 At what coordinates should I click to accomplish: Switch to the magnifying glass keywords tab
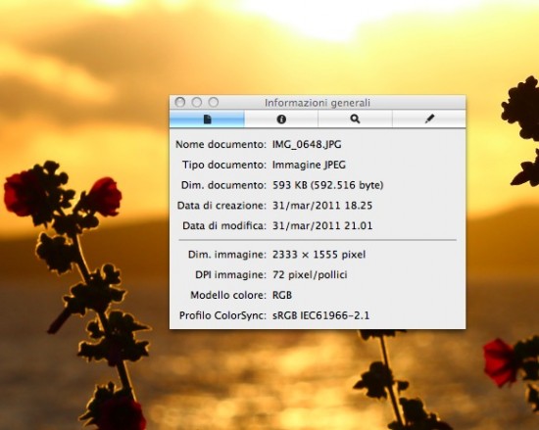pyautogui.click(x=355, y=119)
